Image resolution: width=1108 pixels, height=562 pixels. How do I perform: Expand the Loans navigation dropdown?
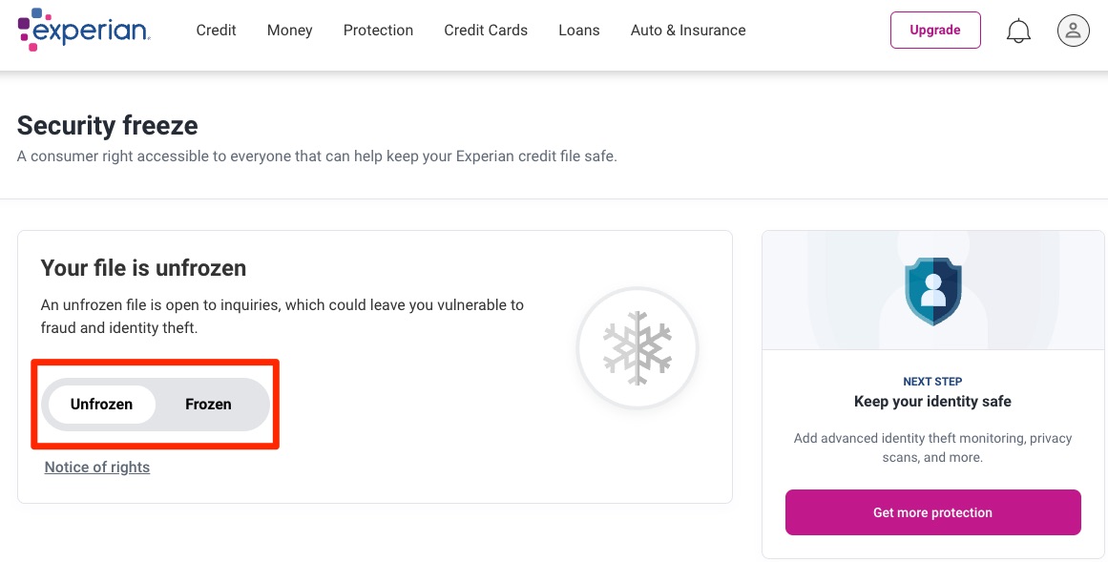pos(578,30)
